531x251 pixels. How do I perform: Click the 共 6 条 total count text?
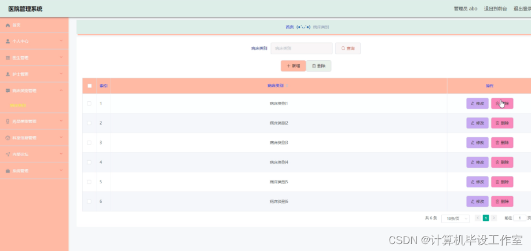point(431,218)
